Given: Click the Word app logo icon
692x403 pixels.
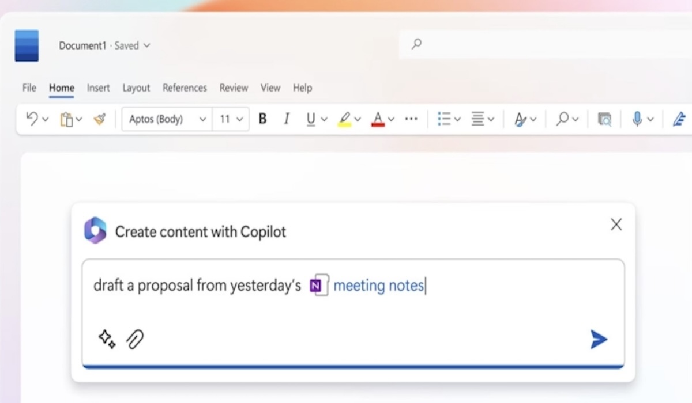Looking at the screenshot, I should click(x=27, y=45).
